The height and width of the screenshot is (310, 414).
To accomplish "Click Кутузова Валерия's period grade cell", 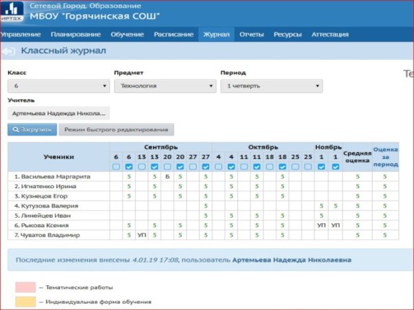I will pos(385,206).
